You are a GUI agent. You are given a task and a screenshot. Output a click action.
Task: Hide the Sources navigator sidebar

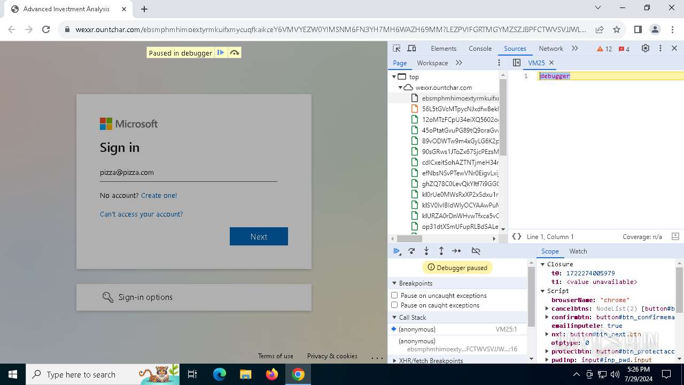(516, 63)
